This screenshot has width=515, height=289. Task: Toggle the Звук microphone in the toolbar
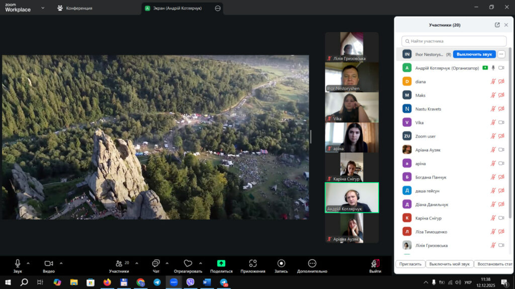(x=18, y=263)
